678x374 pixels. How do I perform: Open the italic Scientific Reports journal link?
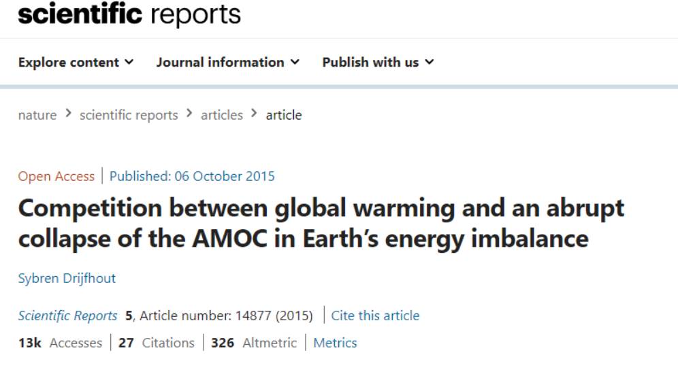pyautogui.click(x=67, y=316)
